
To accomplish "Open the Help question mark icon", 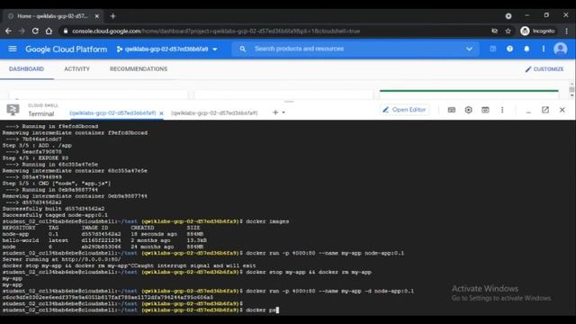I will tap(509, 49).
